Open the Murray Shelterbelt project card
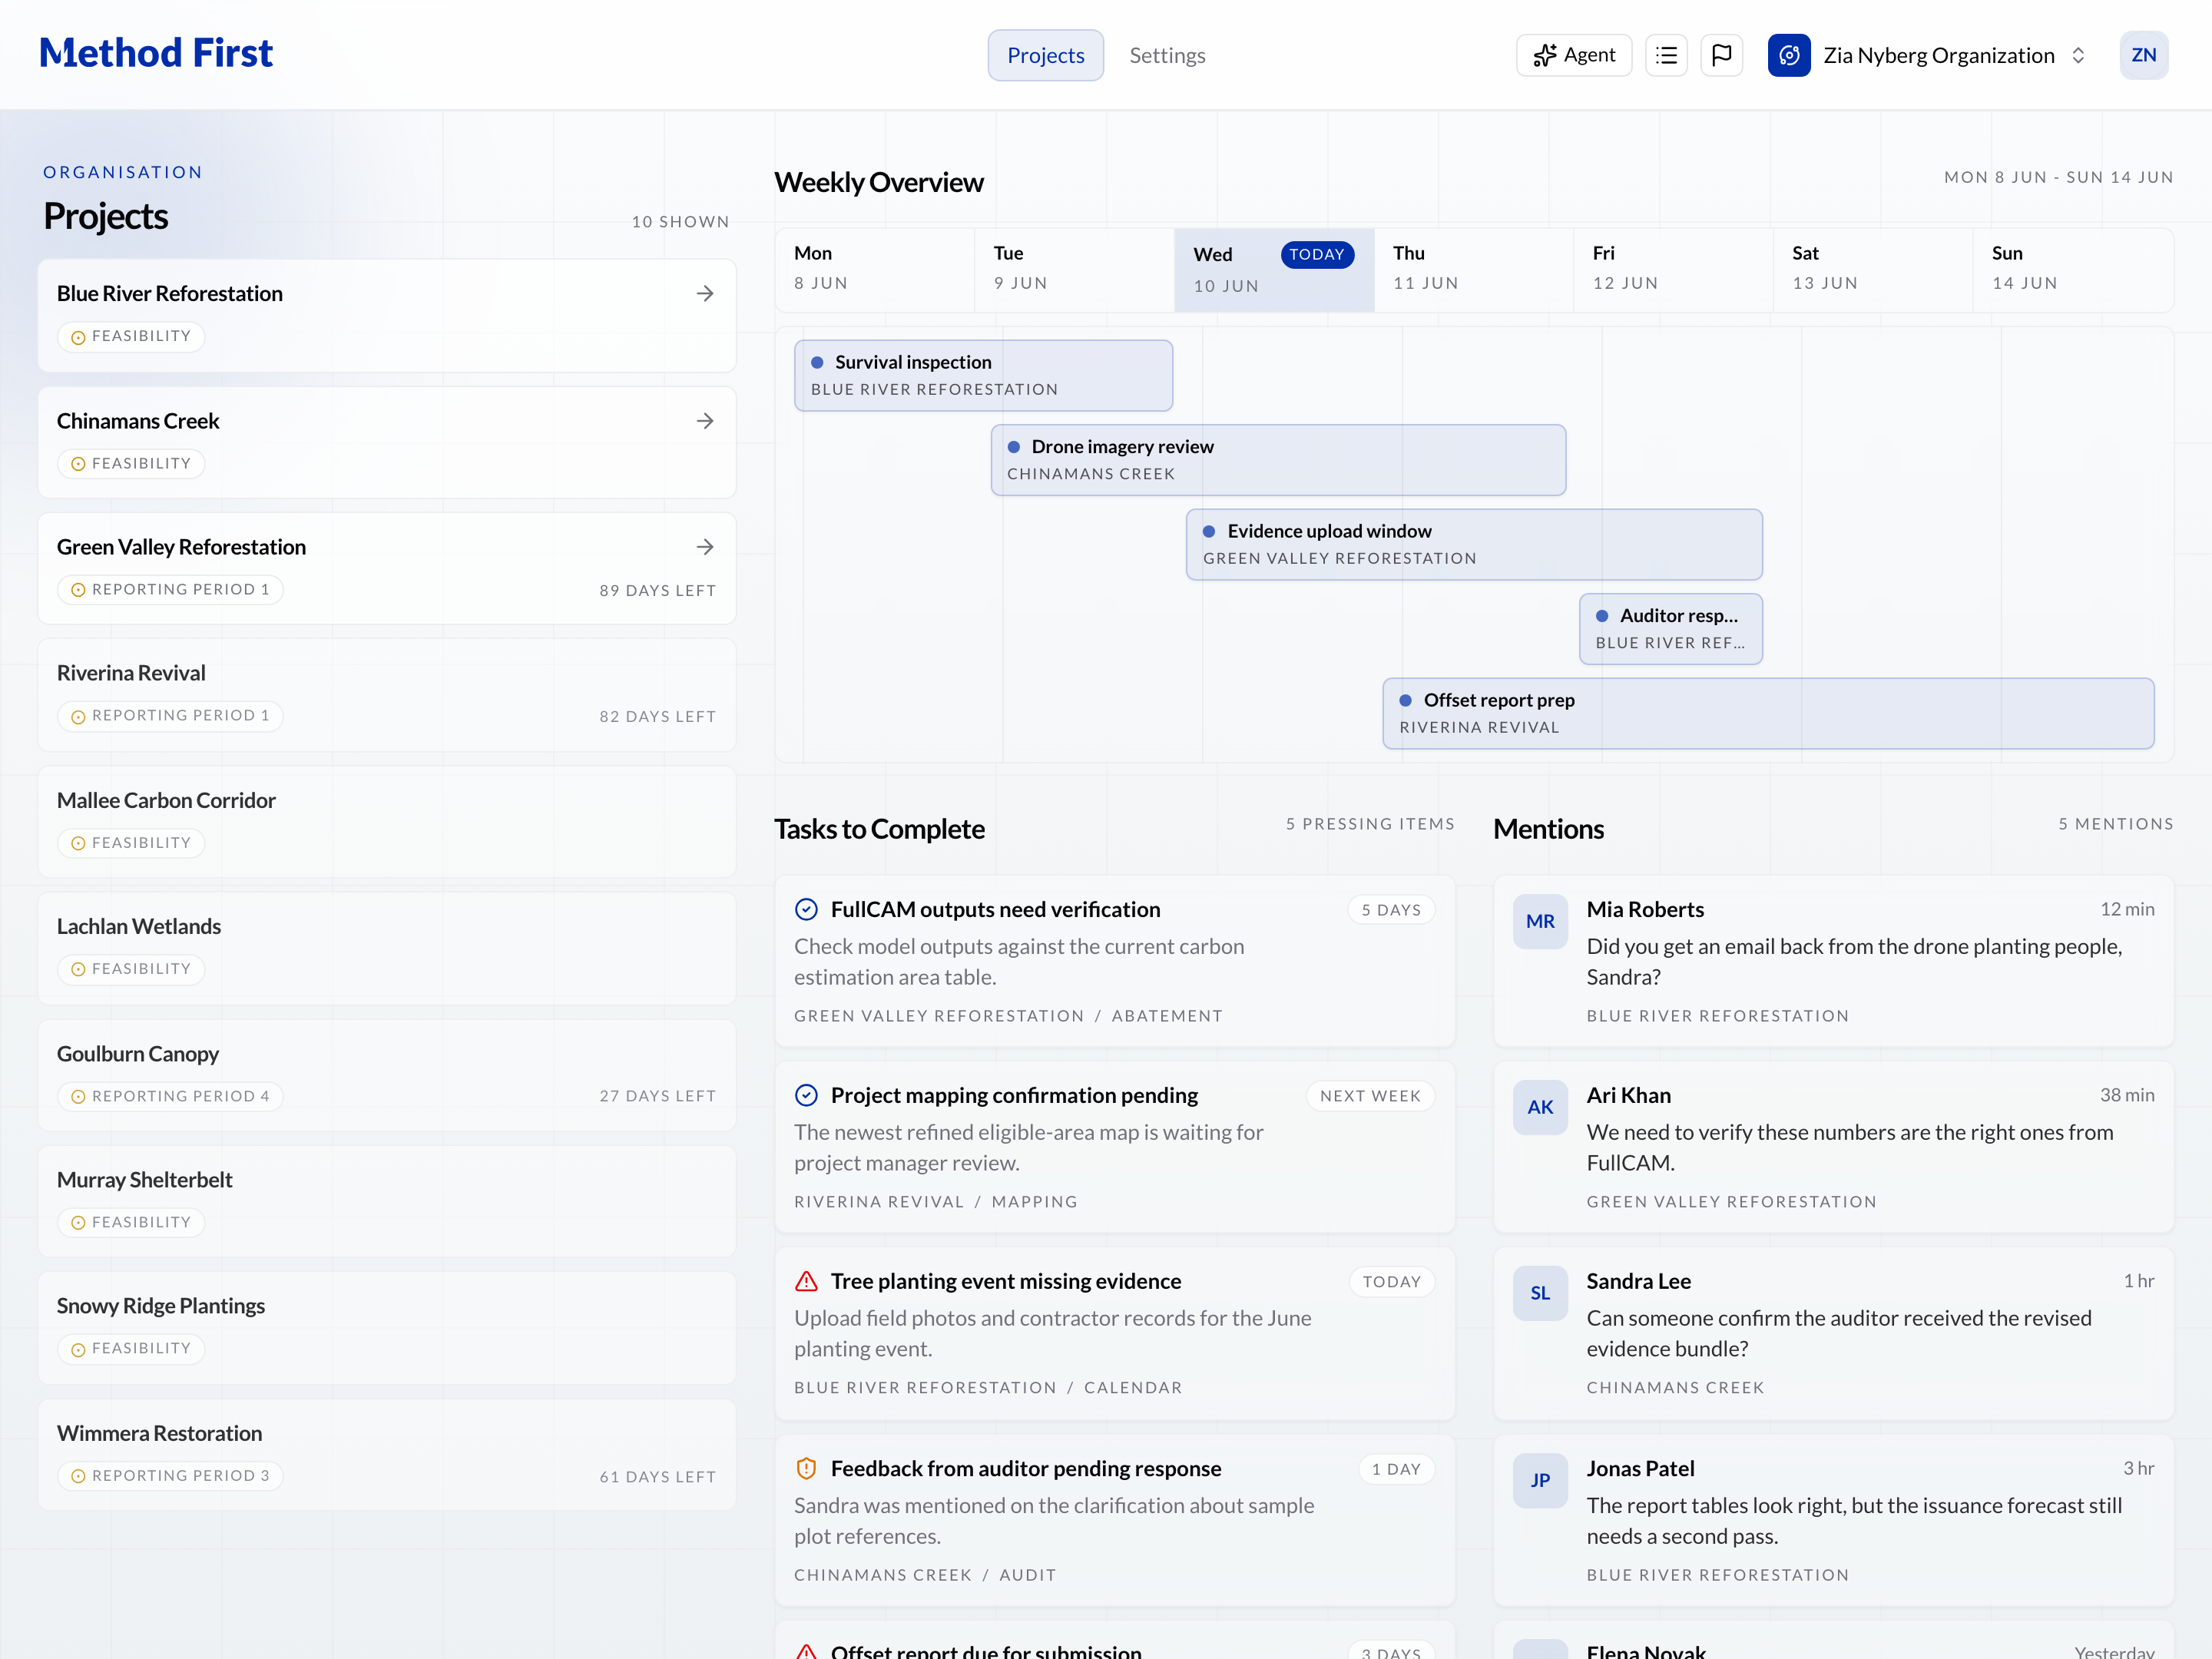 387,1201
